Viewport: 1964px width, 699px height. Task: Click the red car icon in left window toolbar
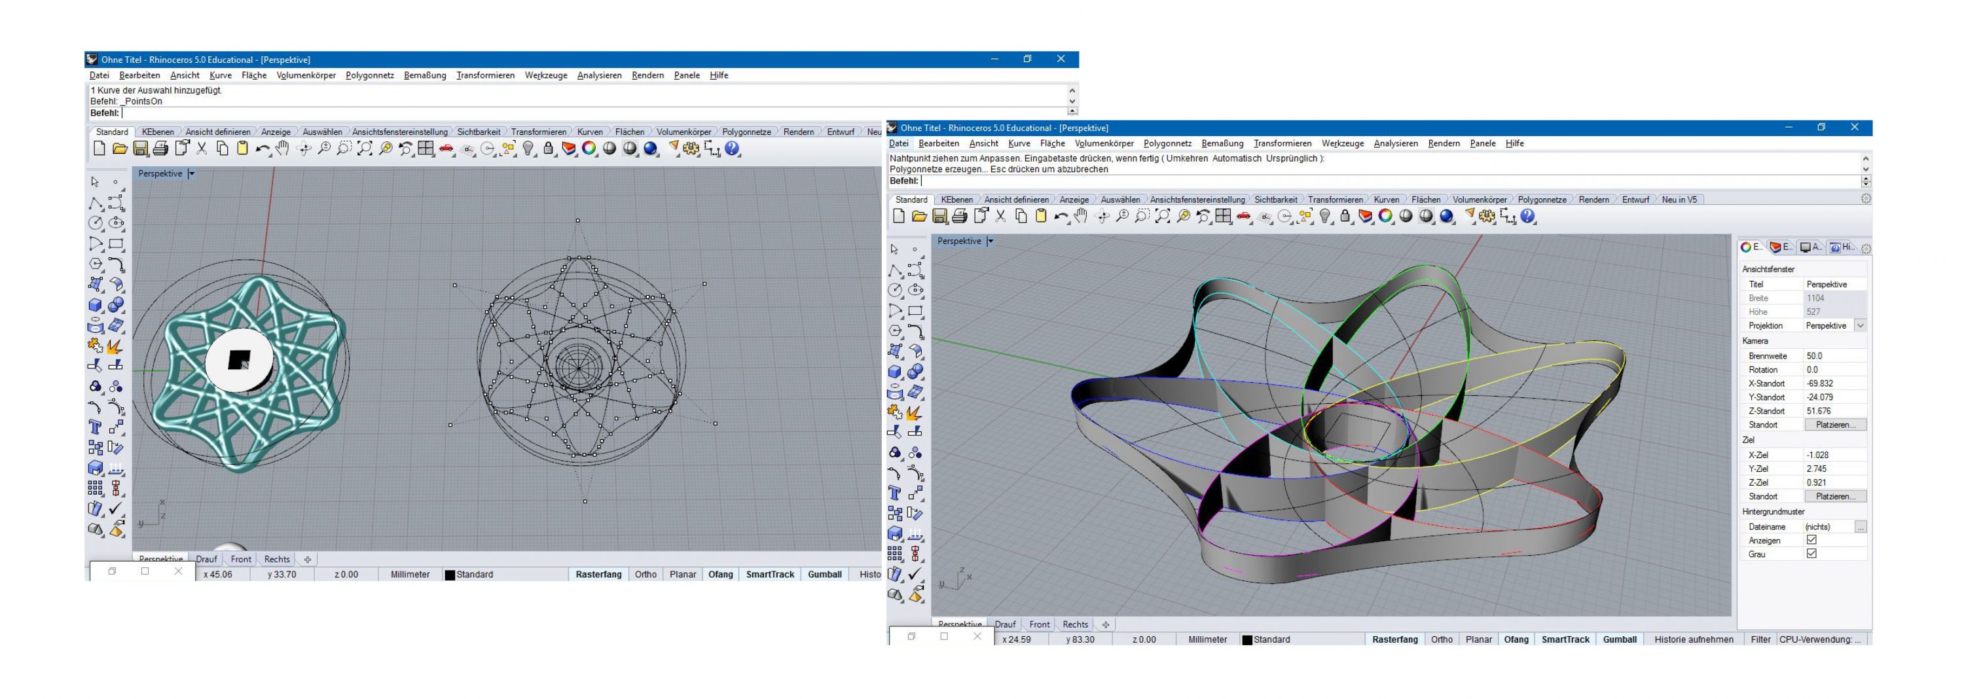(446, 149)
